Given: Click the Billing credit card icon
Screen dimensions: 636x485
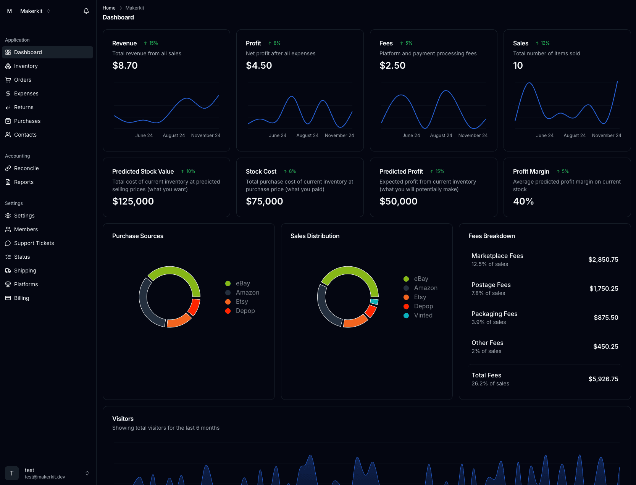Looking at the screenshot, I should (x=8, y=298).
